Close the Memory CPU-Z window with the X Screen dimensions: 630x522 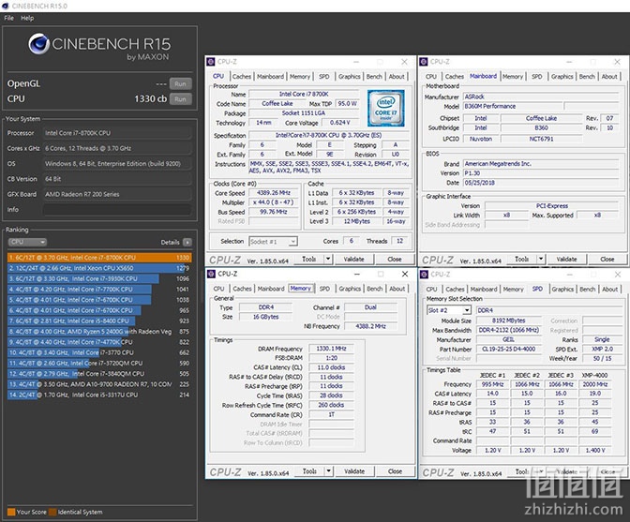(x=405, y=274)
